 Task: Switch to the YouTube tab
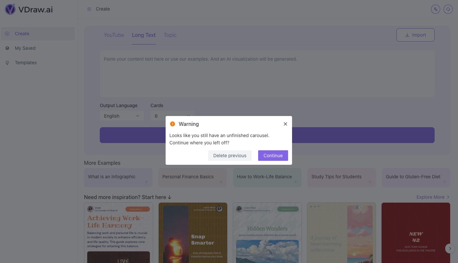(x=114, y=35)
